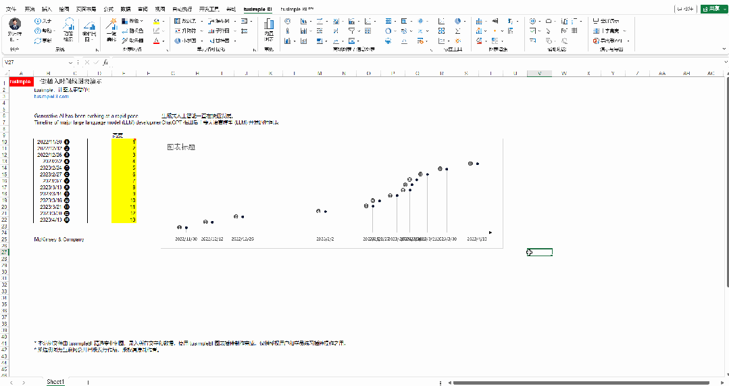
Task: Click the 2022/11/30 axis label in chart
Action: tap(186, 239)
